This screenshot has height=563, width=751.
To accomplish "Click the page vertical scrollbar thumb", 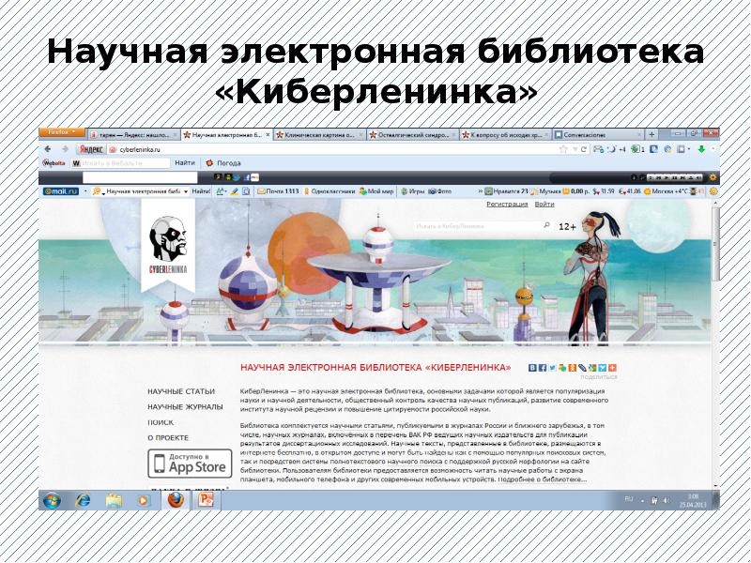I will pyautogui.click(x=715, y=244).
